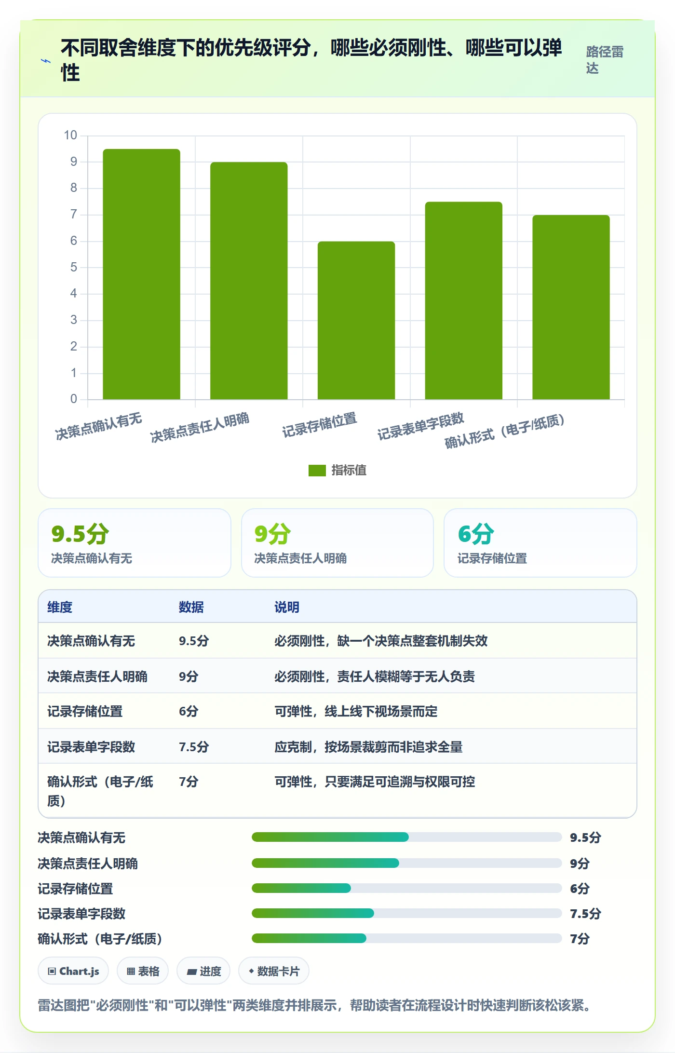The height and width of the screenshot is (1053, 675).
Task: Select text 可弹性，只要满足可追溯与权限可控
Action: click(x=375, y=782)
